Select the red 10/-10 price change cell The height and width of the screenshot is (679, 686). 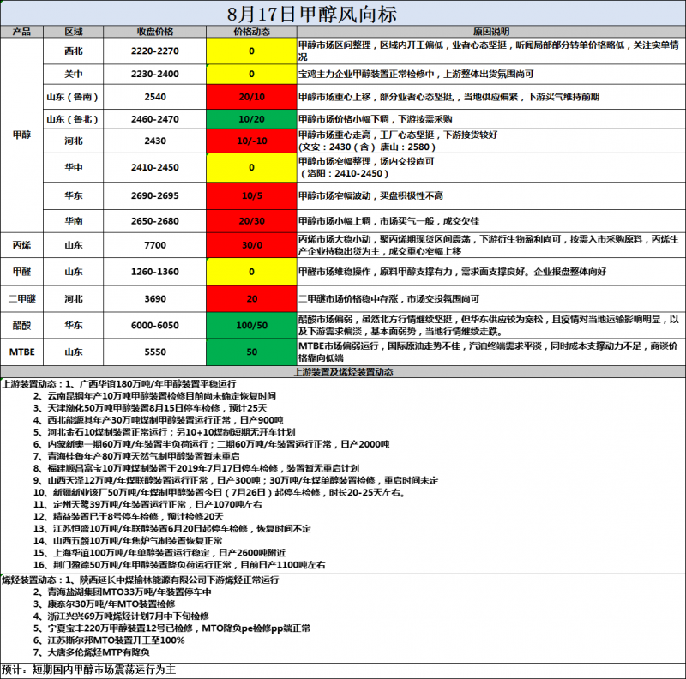[x=251, y=141]
